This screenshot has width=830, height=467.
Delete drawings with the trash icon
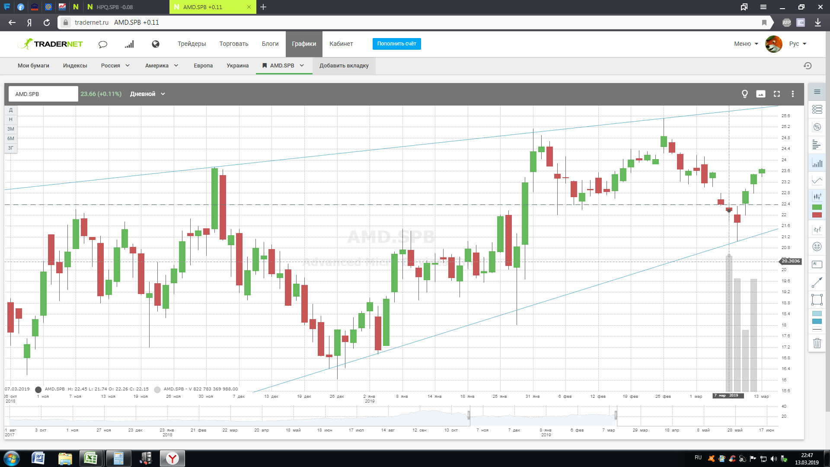(817, 343)
